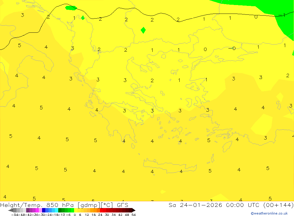Click the "GFS" model label in the title

(x=122, y=205)
